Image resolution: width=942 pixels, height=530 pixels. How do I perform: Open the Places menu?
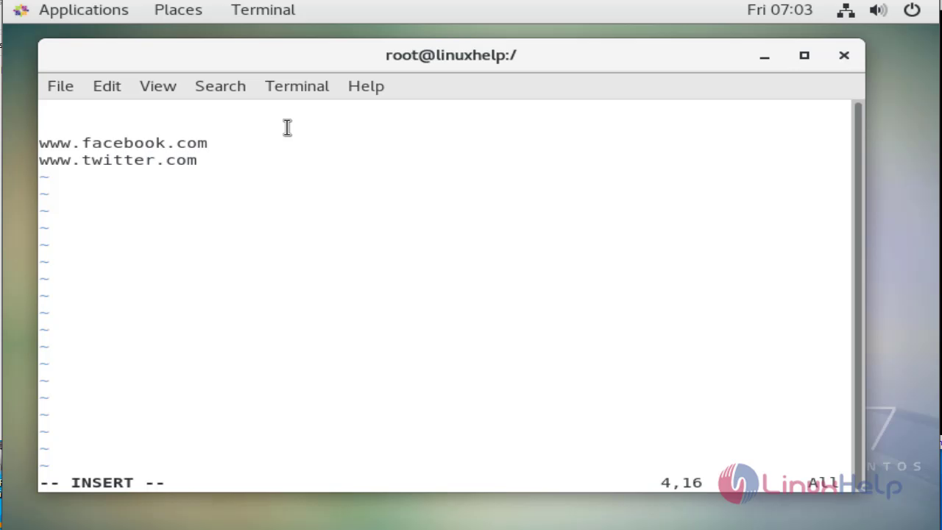(x=178, y=10)
